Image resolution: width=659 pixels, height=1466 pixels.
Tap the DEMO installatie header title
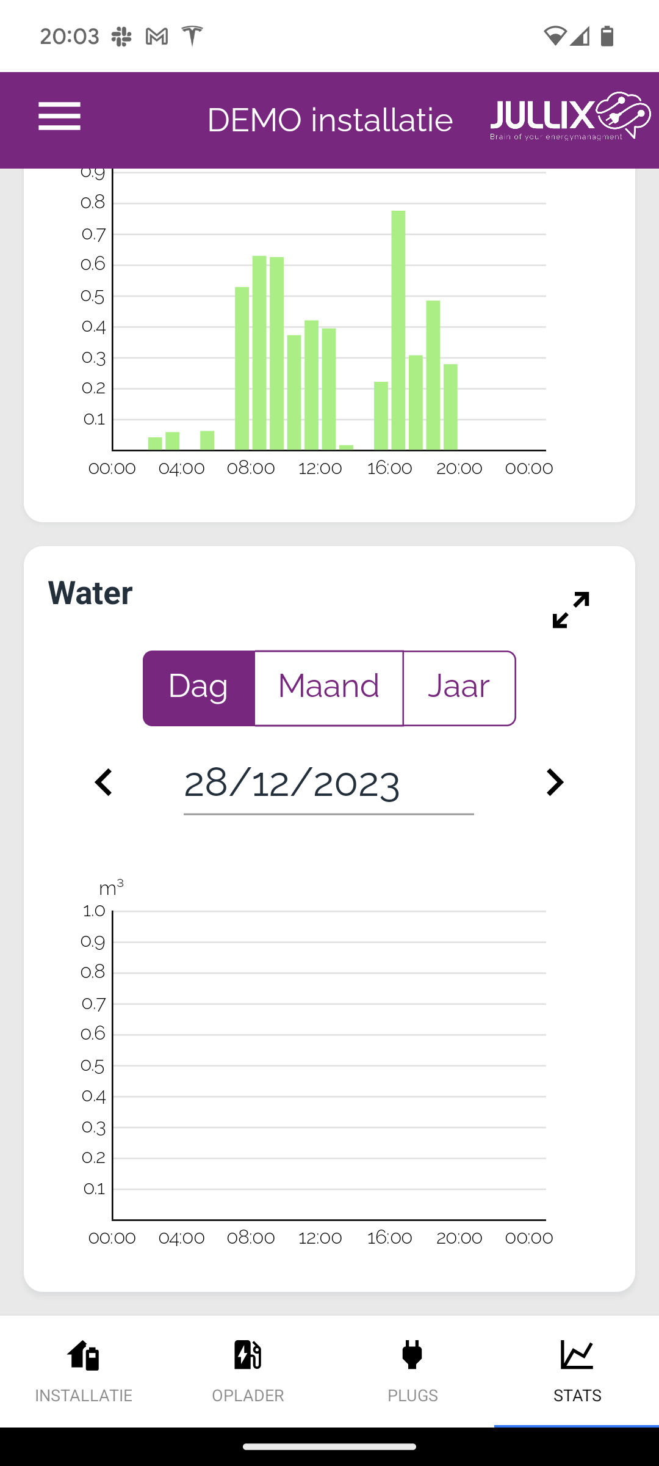[330, 120]
